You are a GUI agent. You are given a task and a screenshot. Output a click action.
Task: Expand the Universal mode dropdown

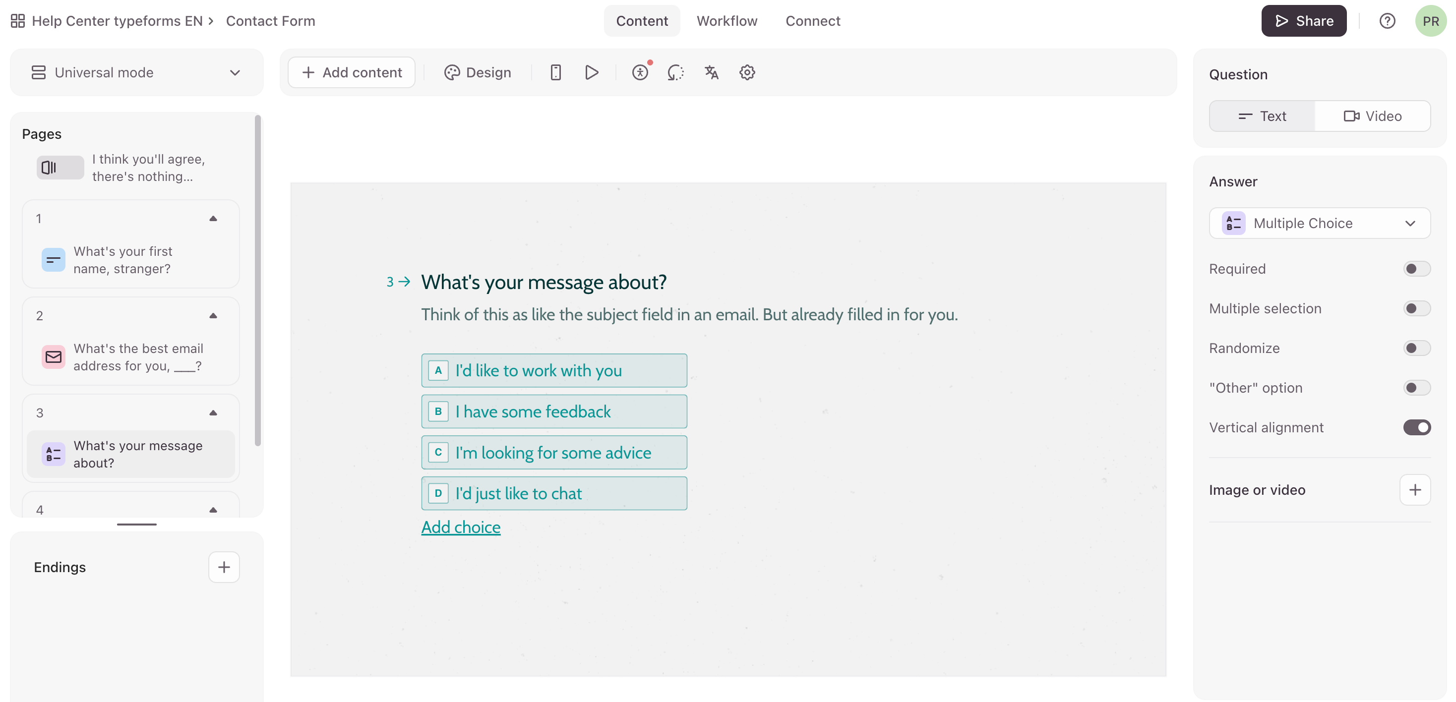pyautogui.click(x=137, y=72)
